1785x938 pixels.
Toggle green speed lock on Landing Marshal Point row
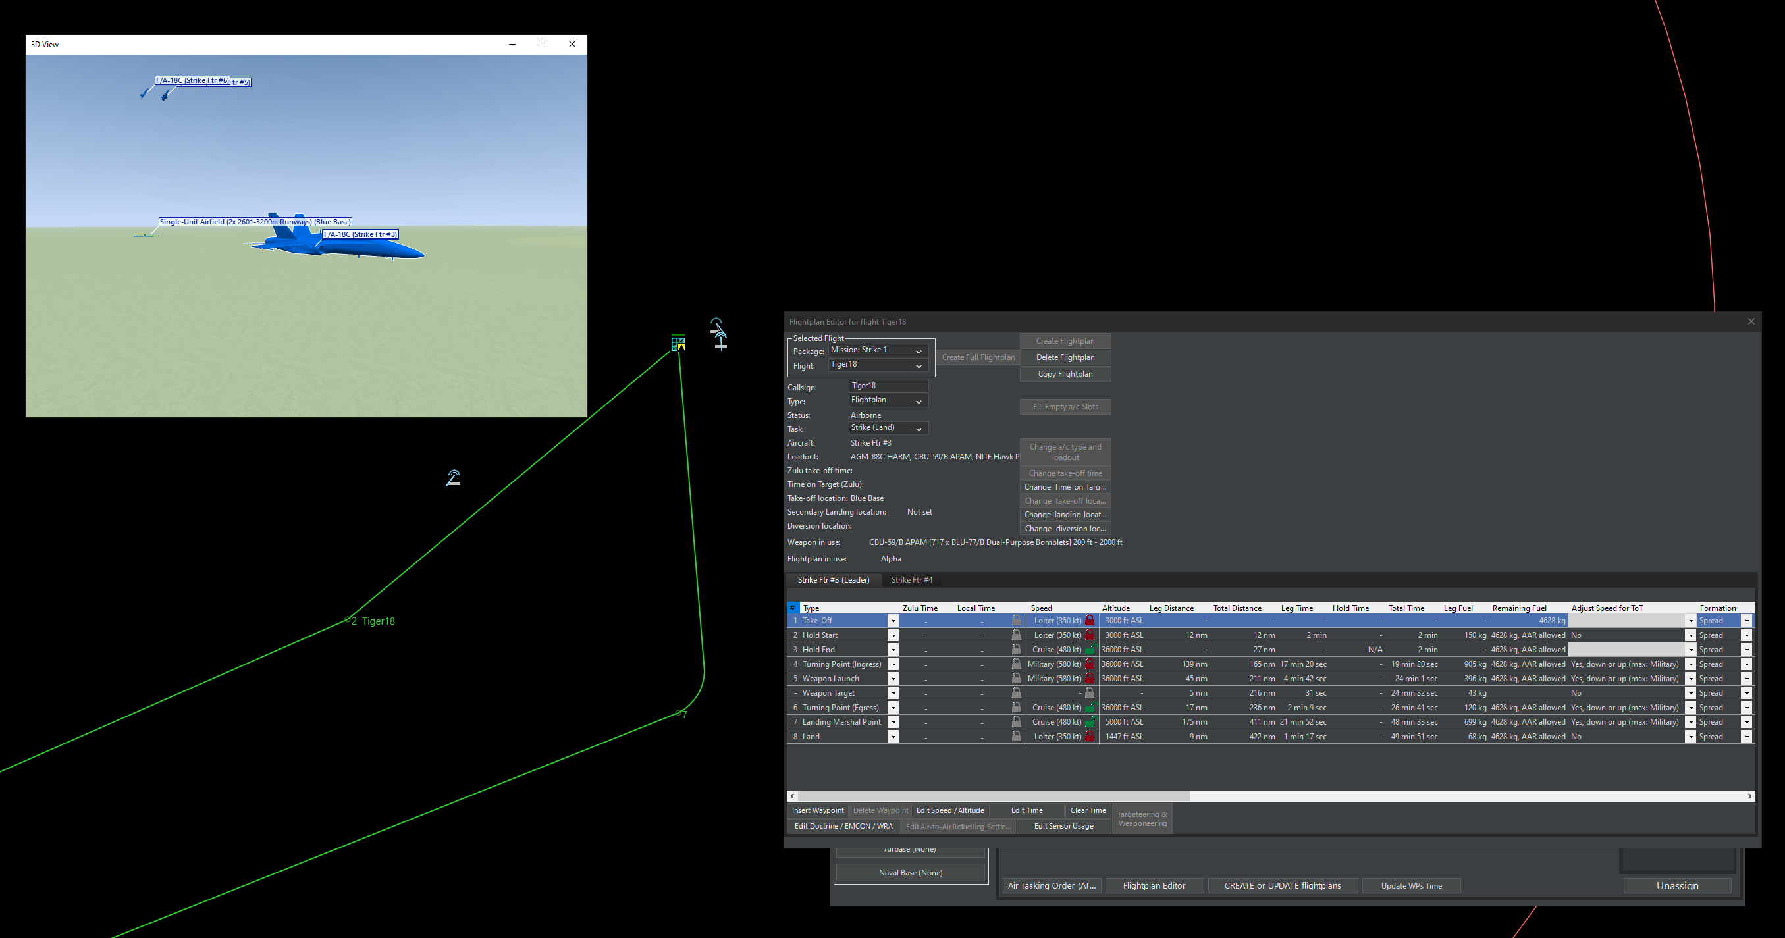tap(1090, 722)
